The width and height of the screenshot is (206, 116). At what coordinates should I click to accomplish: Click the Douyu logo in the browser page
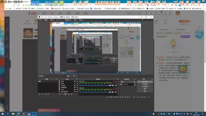coord(32,13)
